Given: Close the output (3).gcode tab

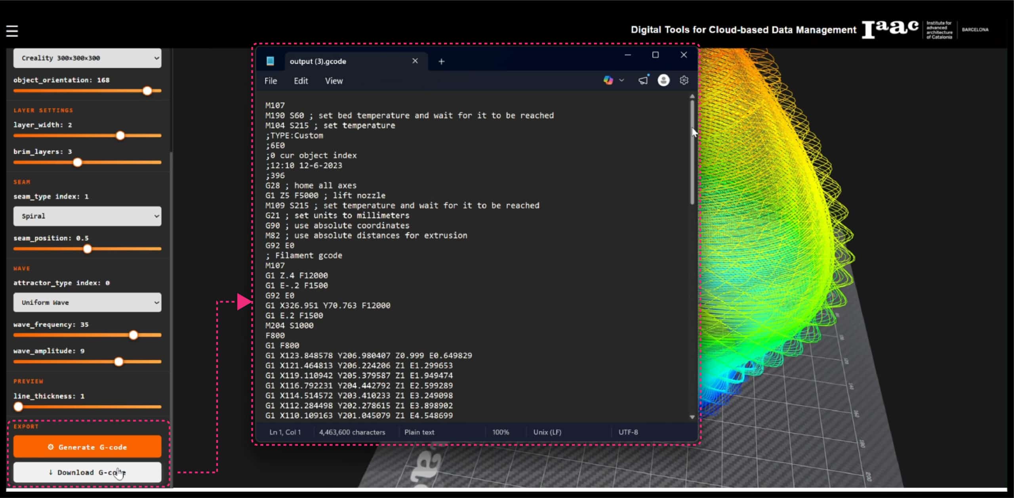Looking at the screenshot, I should [415, 61].
